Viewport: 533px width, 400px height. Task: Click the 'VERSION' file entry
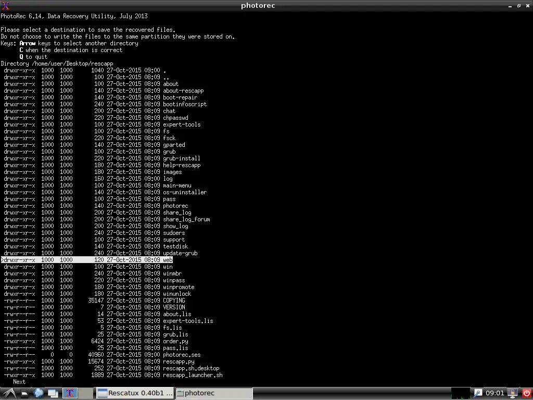pos(95,307)
